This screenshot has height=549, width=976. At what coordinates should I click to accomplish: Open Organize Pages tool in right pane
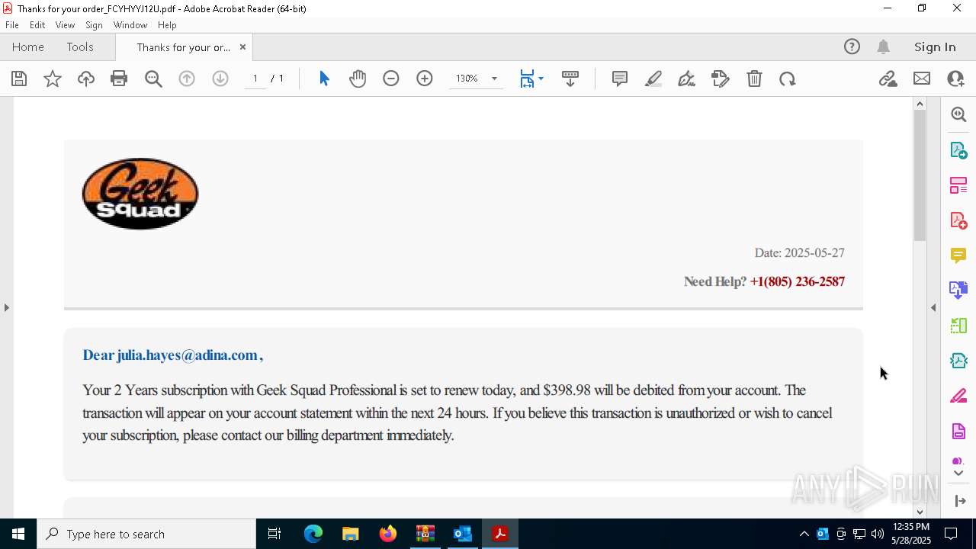click(x=958, y=185)
